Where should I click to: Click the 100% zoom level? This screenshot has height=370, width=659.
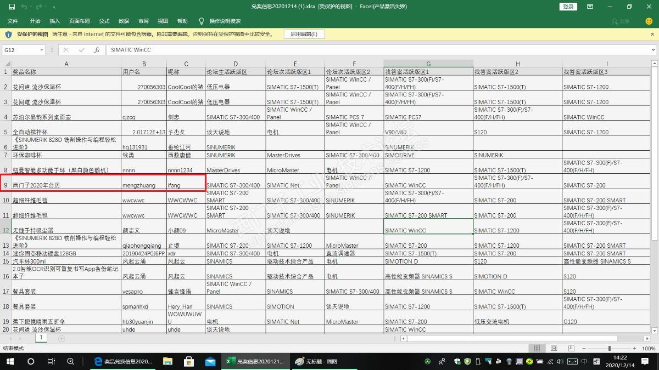(x=649, y=348)
